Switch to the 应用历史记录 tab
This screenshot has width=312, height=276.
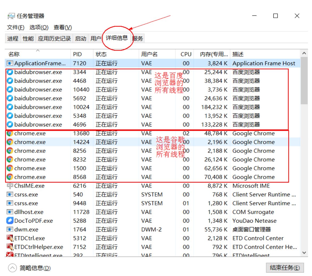pos(54,38)
